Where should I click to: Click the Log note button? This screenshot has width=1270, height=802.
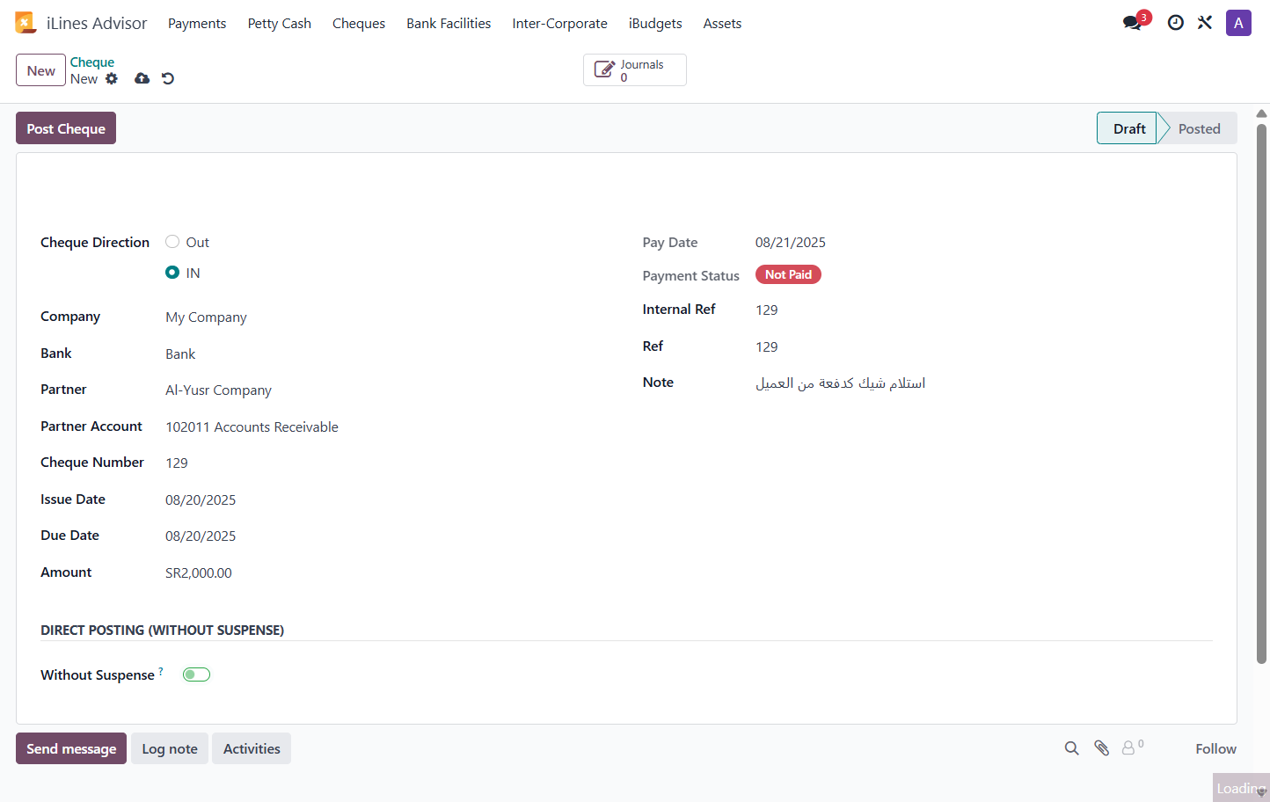click(170, 748)
